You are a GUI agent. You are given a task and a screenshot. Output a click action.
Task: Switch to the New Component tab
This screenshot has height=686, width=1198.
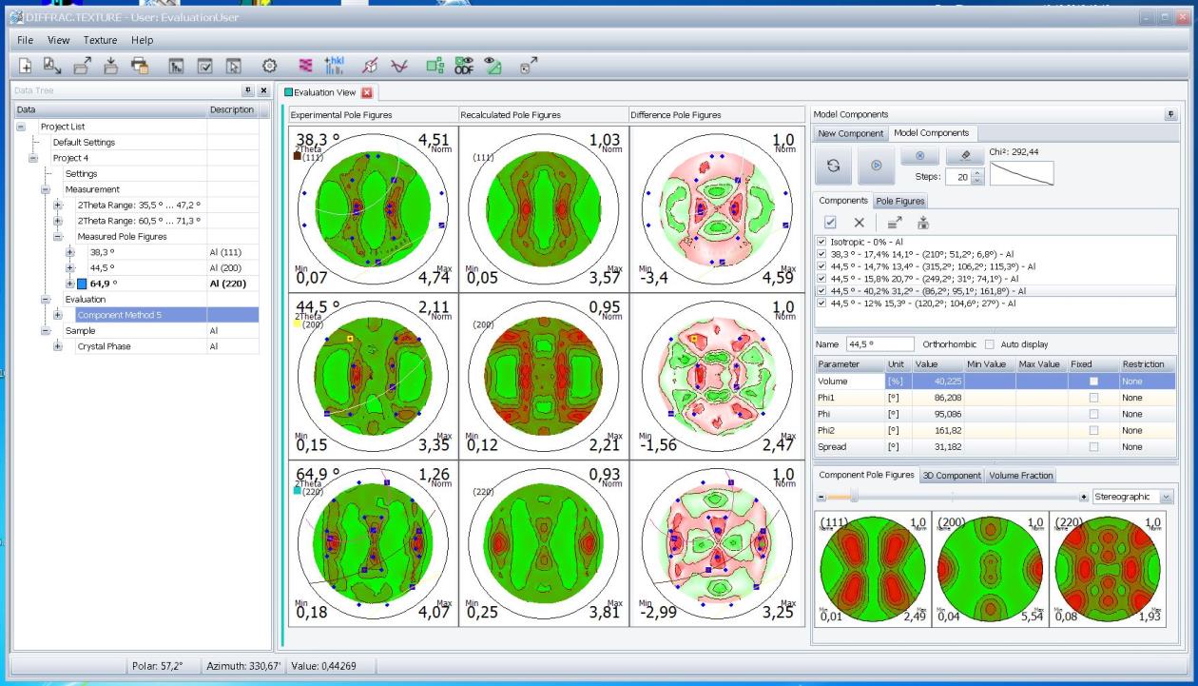pos(850,133)
